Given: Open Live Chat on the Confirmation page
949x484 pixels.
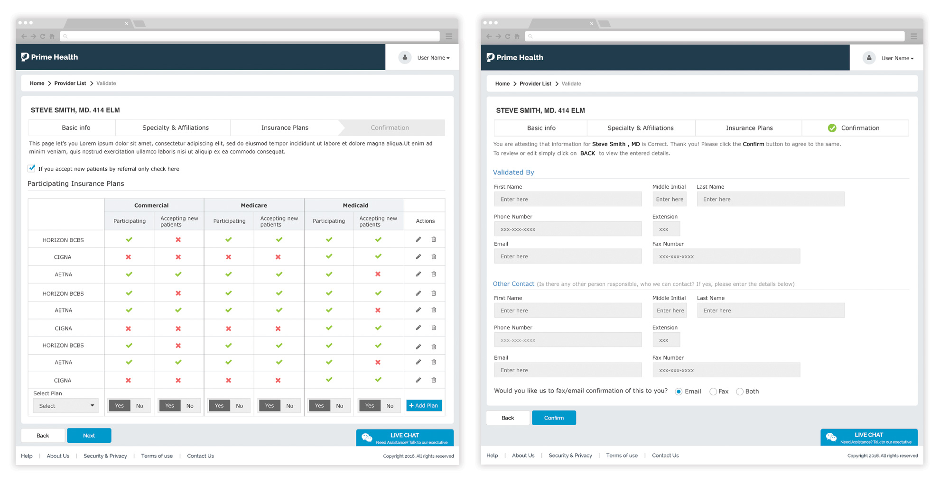Looking at the screenshot, I should pos(868,438).
